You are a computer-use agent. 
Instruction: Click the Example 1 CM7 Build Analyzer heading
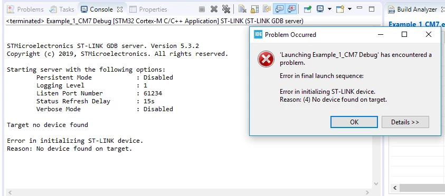[416, 24]
